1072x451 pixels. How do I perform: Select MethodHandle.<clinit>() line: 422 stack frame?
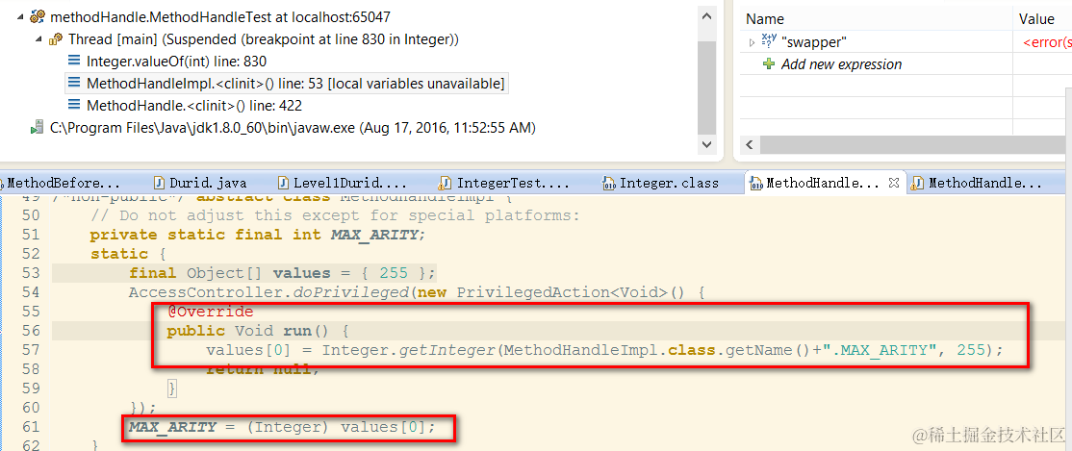click(194, 105)
